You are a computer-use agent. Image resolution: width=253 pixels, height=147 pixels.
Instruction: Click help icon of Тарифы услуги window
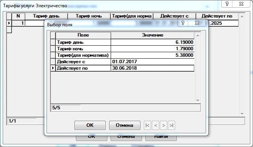click(x=227, y=4)
